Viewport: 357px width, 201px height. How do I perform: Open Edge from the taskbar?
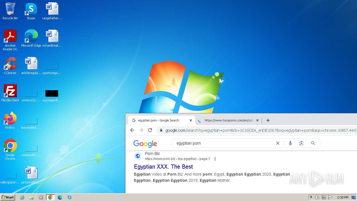(60, 197)
